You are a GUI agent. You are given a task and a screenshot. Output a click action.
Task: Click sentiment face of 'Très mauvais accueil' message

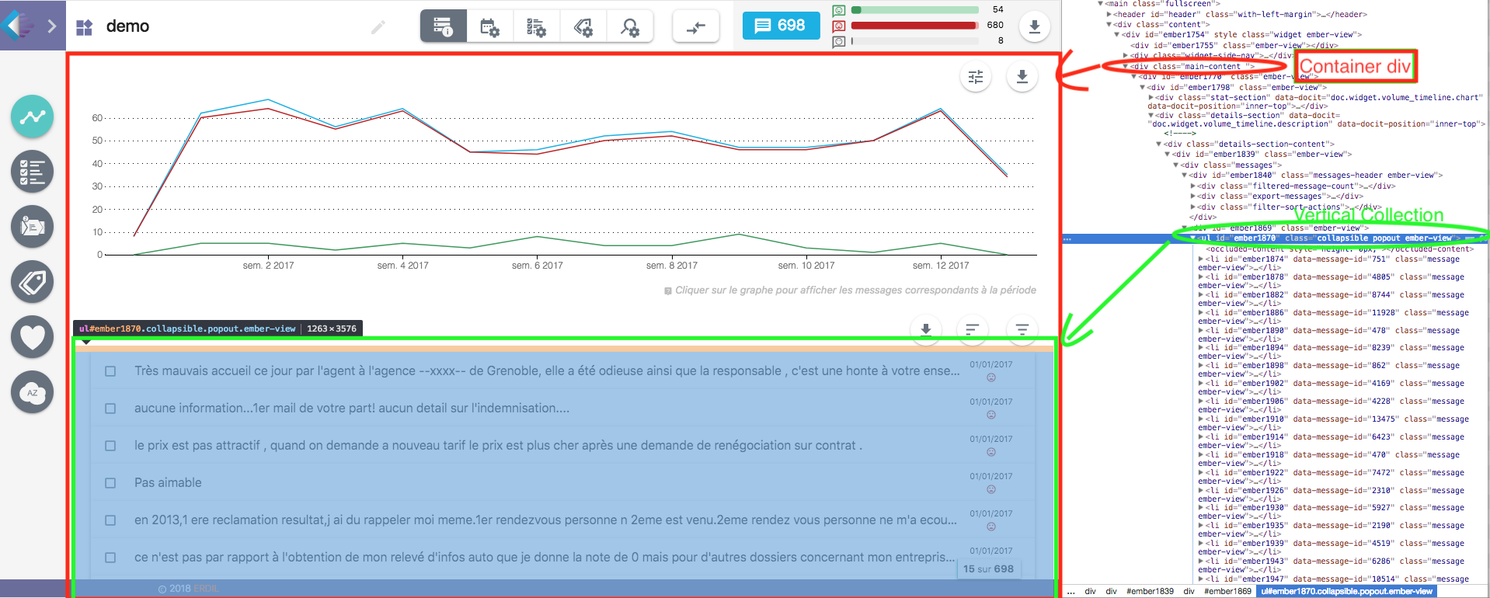[991, 377]
